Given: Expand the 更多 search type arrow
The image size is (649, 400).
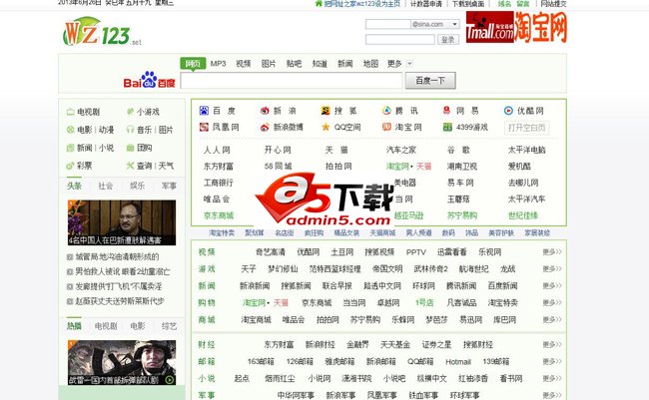Looking at the screenshot, I should click(x=409, y=64).
